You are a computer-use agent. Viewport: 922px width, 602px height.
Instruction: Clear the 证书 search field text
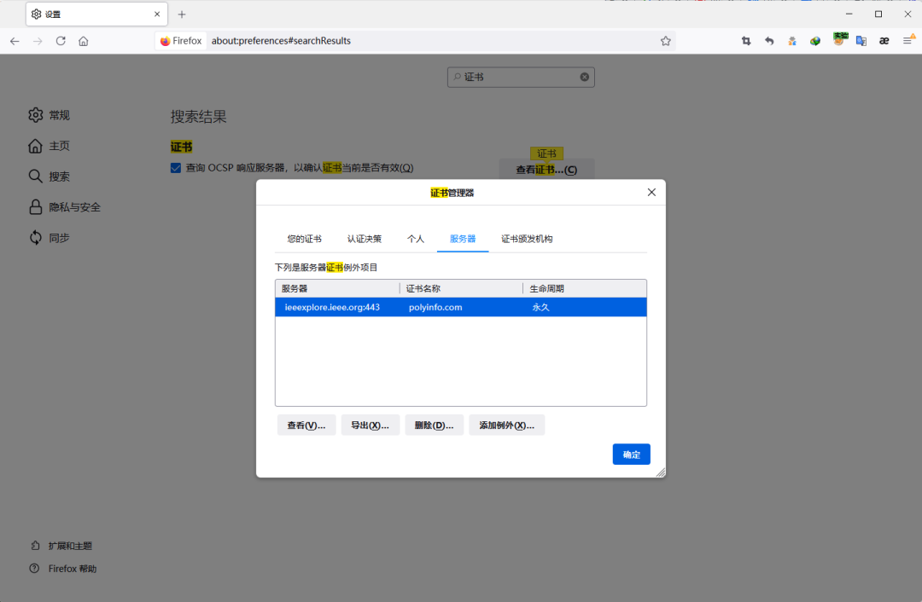(585, 77)
